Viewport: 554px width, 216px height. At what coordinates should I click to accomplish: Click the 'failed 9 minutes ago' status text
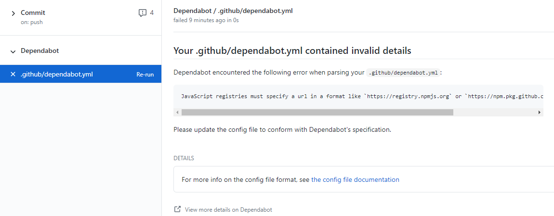(206, 20)
